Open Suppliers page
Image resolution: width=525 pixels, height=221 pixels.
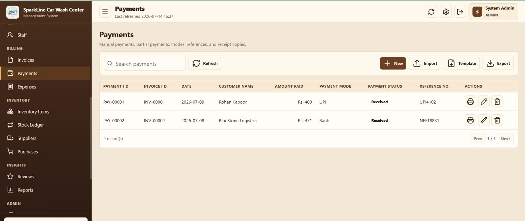point(45,138)
